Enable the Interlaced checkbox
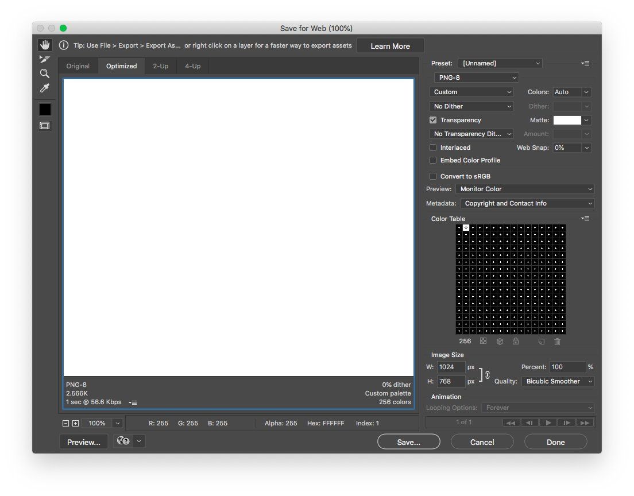 433,148
